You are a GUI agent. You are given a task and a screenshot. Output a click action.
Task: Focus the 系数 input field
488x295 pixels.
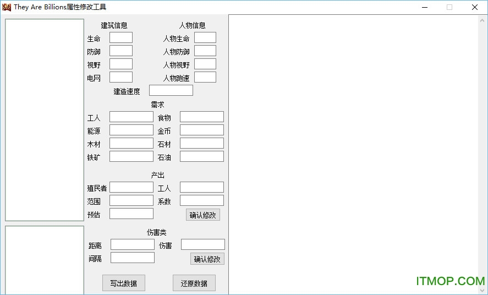202,200
